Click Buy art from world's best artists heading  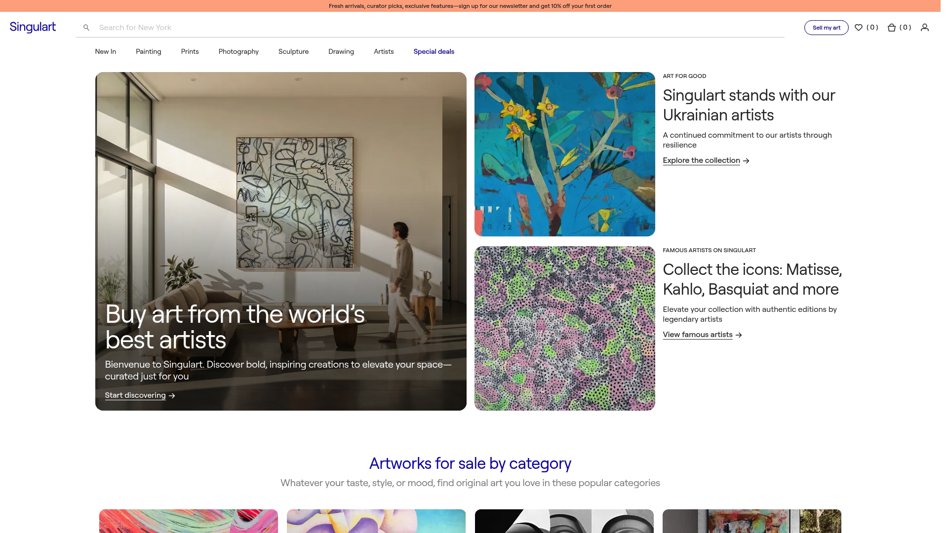[x=235, y=327]
